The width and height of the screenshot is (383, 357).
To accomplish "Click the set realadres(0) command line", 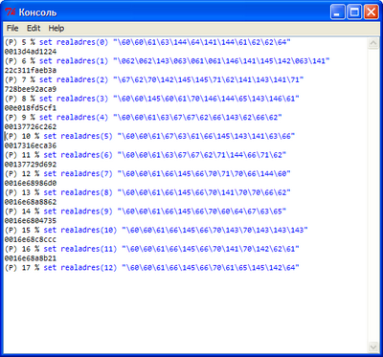I will [x=147, y=42].
